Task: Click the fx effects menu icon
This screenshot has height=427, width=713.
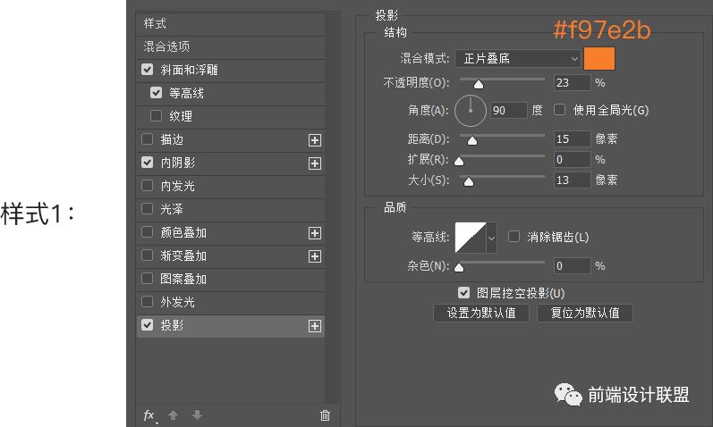Action: point(149,415)
